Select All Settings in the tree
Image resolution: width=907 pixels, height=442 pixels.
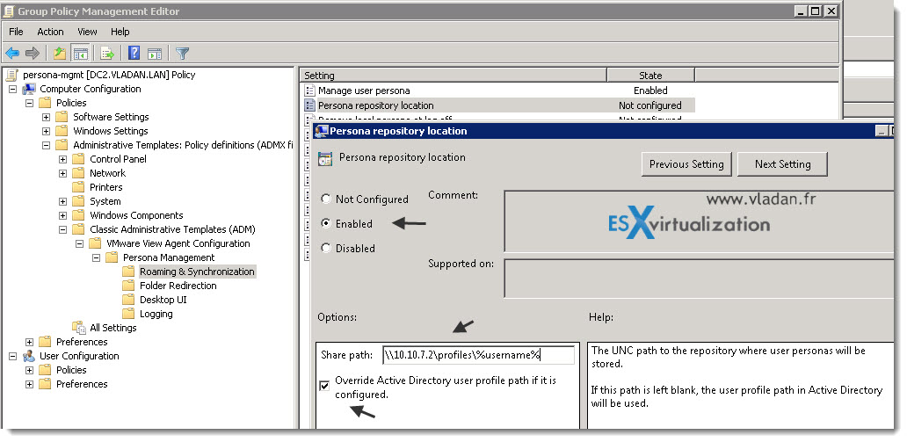pos(113,328)
